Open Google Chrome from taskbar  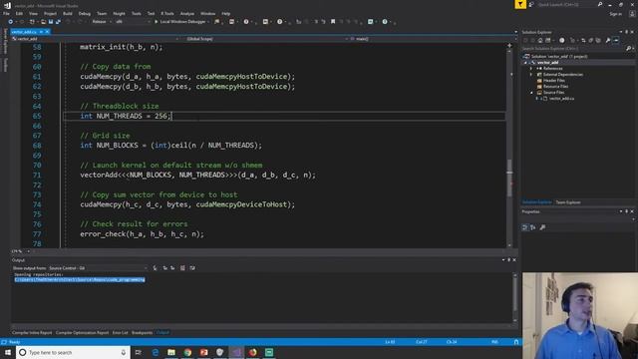[187, 352]
